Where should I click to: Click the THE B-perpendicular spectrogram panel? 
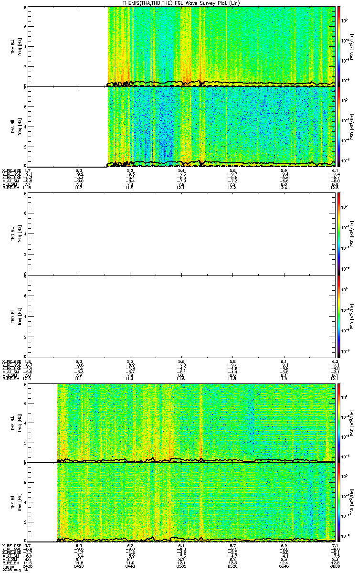tap(181, 423)
